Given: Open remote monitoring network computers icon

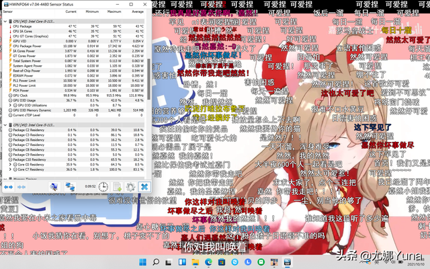Looking at the screenshot, I should pos(70,187).
